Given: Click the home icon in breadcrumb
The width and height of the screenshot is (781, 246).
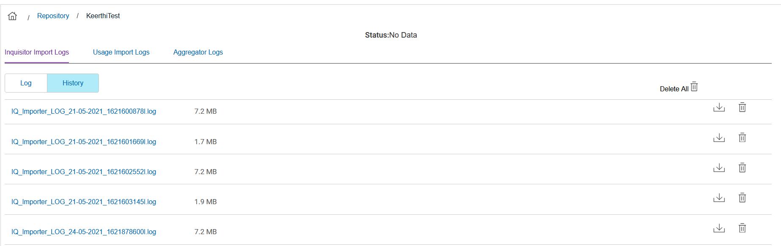Looking at the screenshot, I should click(13, 16).
